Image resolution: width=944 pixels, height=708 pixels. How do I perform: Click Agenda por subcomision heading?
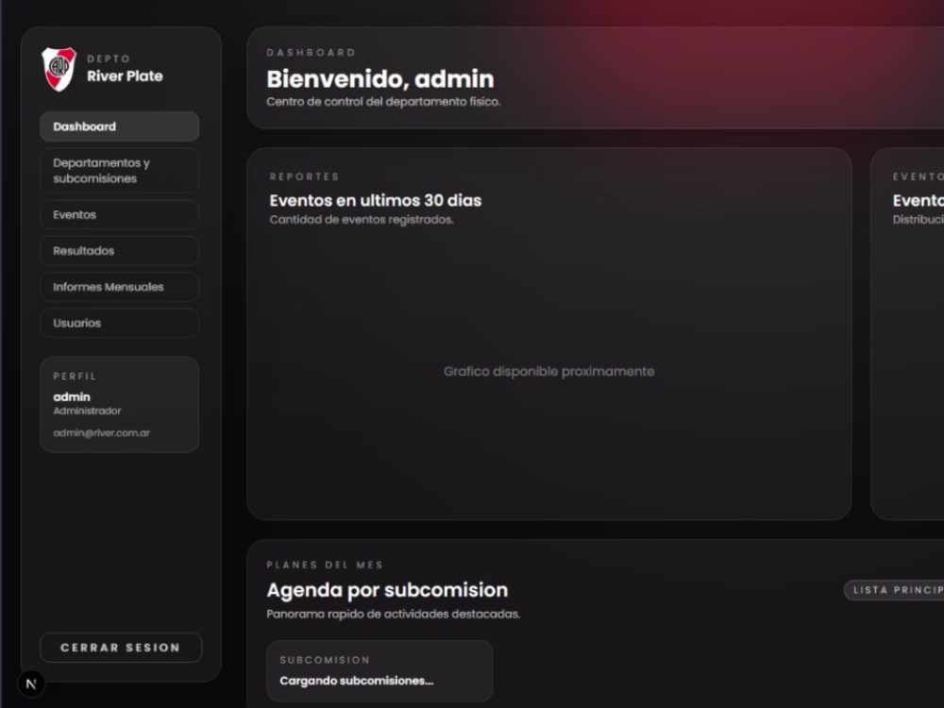[x=387, y=590]
